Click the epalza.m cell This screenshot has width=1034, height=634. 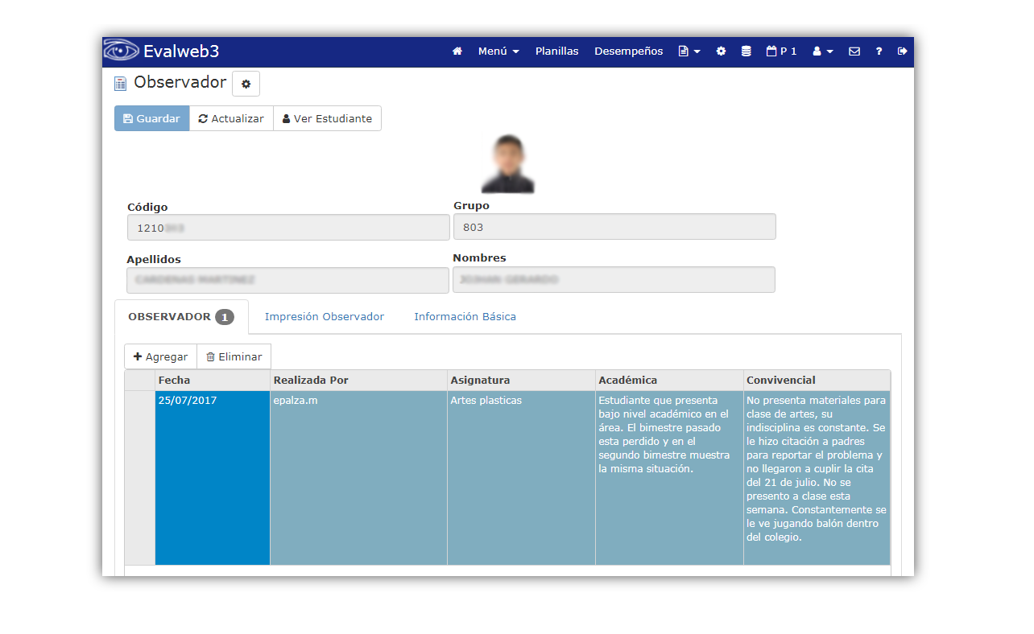(358, 478)
